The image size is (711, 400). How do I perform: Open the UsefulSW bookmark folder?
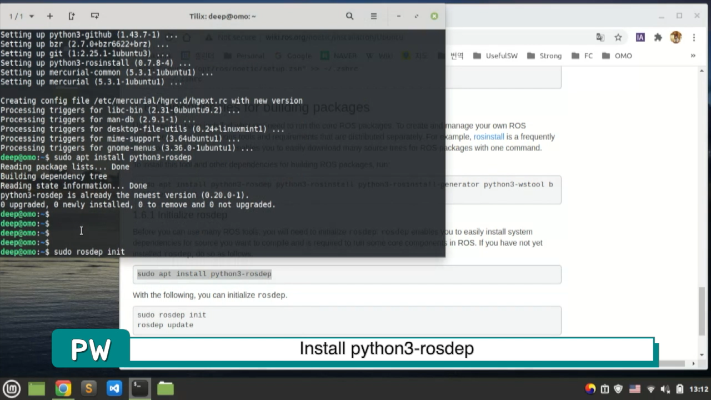pos(495,56)
